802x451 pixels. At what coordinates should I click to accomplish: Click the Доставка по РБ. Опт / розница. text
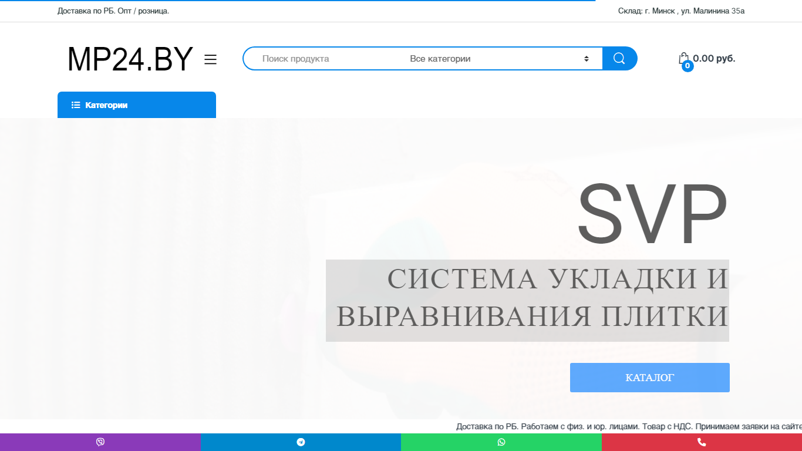click(113, 11)
